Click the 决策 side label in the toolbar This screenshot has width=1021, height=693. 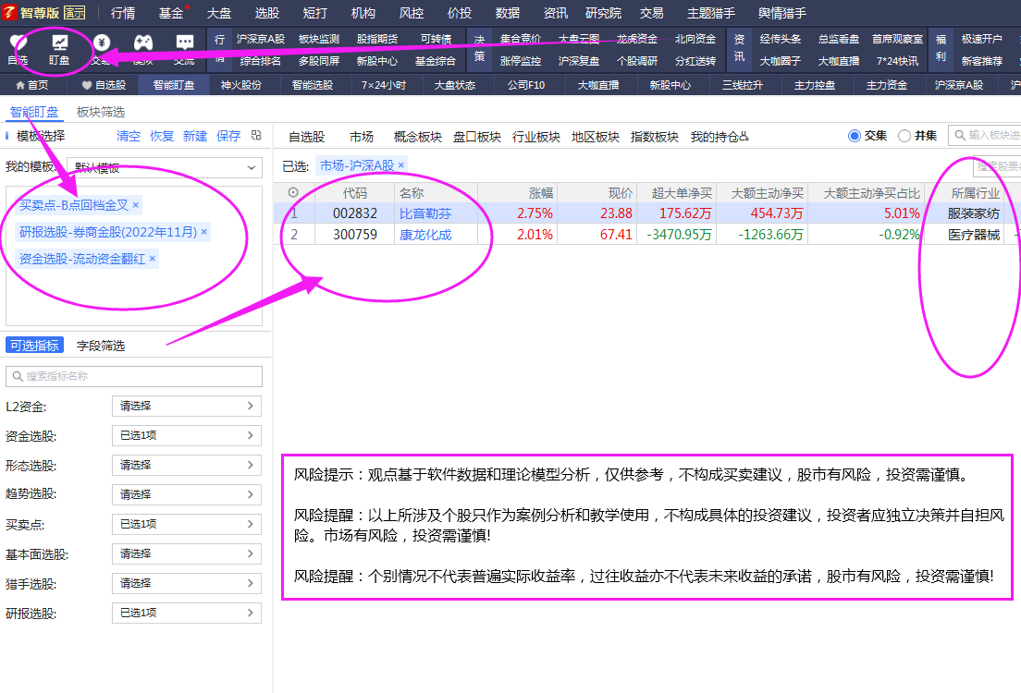click(x=479, y=48)
